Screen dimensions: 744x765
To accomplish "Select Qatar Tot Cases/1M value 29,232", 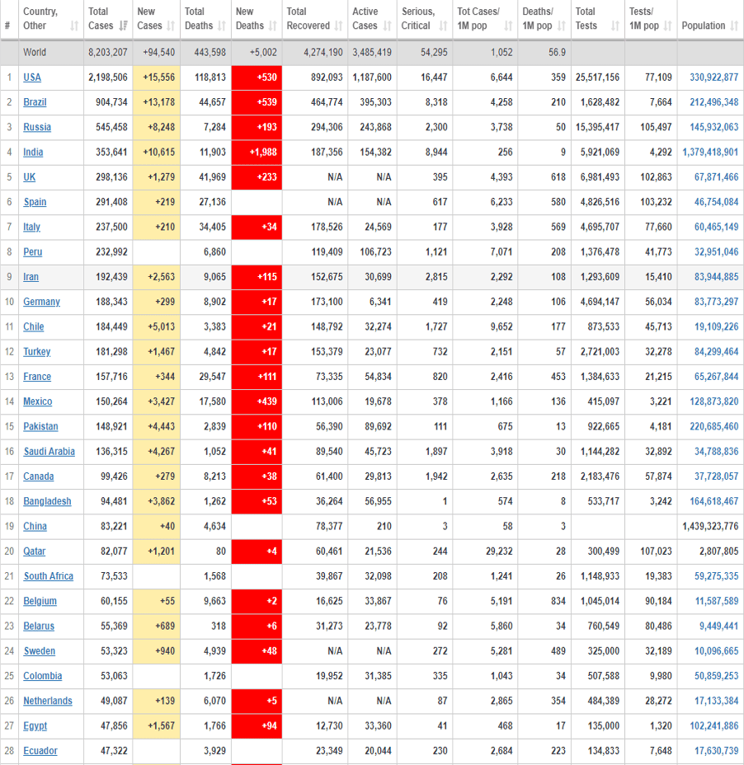I will click(499, 551).
